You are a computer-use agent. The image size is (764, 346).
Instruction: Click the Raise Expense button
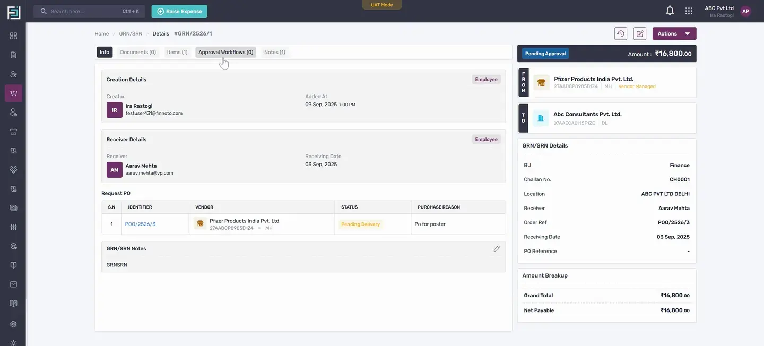tap(179, 11)
